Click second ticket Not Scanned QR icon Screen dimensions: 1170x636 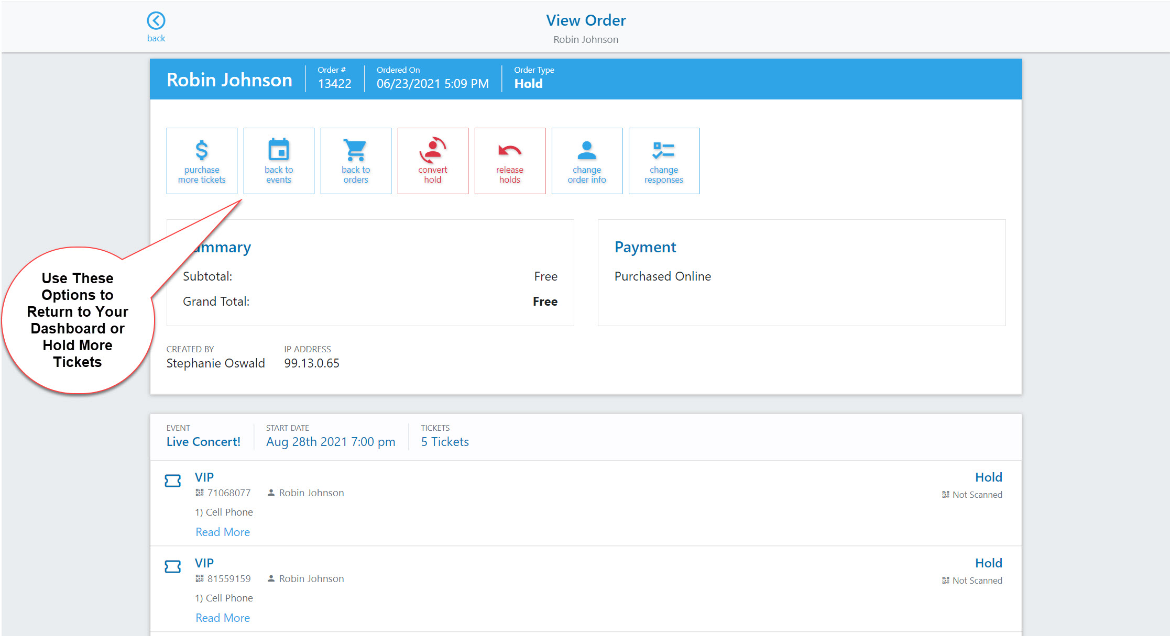[945, 581]
